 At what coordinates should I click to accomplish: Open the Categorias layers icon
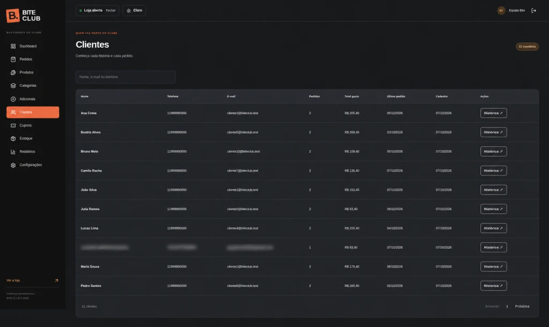click(13, 85)
